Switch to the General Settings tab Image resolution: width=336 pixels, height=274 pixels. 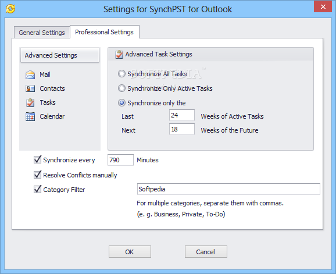coord(42,33)
